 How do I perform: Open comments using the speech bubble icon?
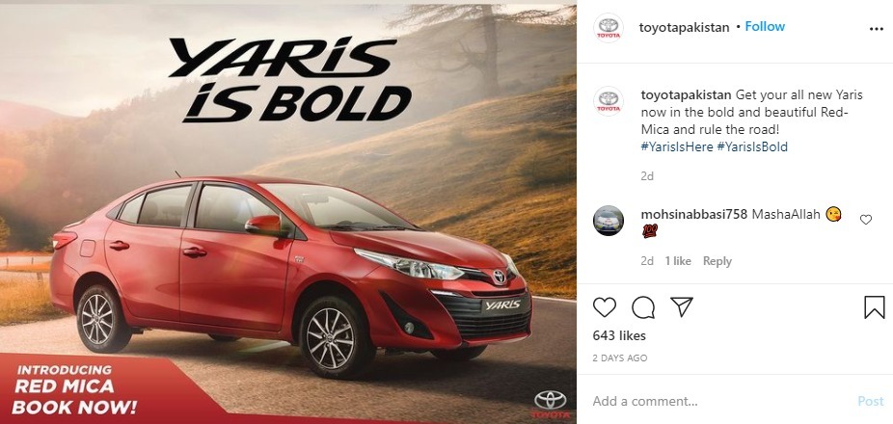click(x=643, y=308)
